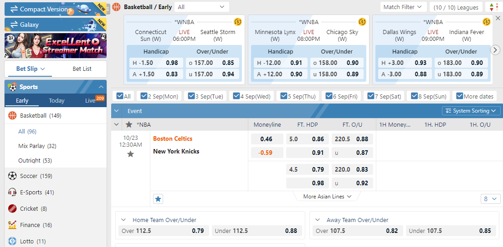Image resolution: width=503 pixels, height=247 pixels.
Task: Click the Finance chart icon
Action: tap(12, 225)
